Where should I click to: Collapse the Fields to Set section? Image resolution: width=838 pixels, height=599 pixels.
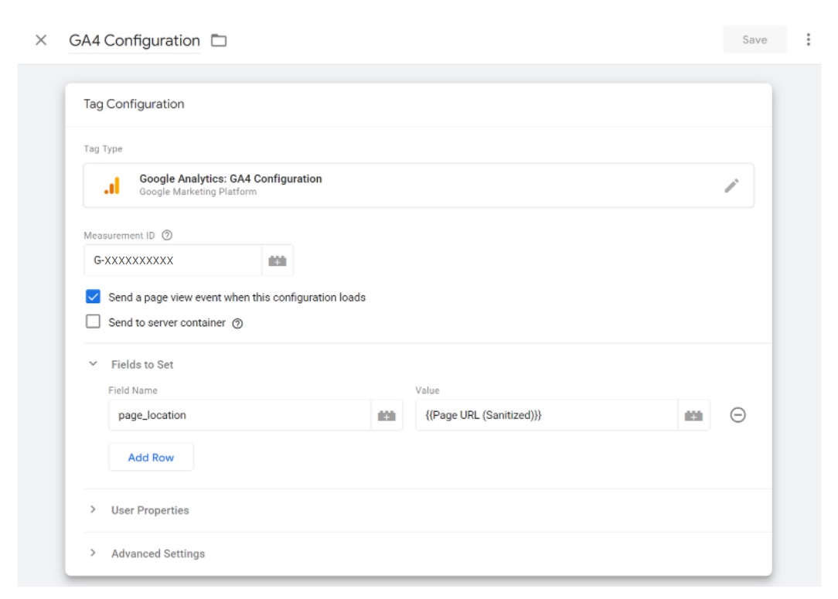[x=94, y=364]
